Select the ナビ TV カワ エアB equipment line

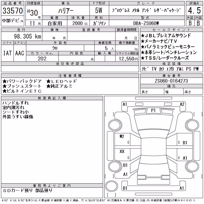[170, 69]
